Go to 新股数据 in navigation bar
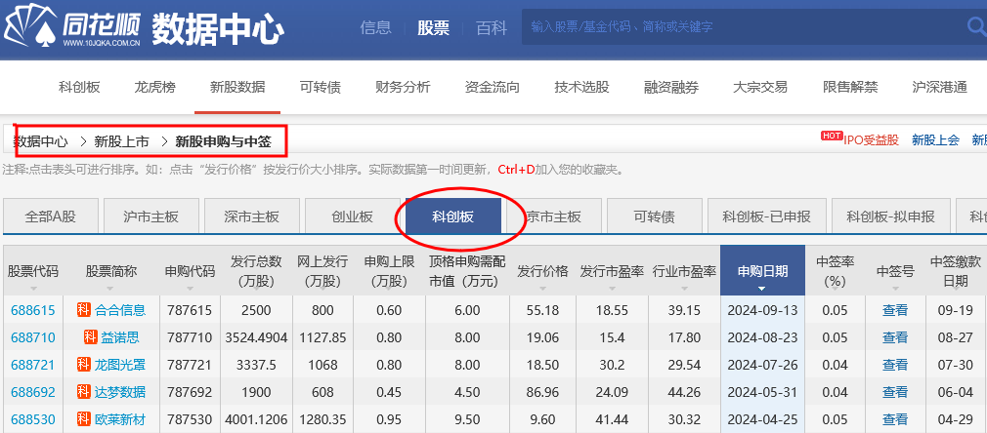987x433 pixels. (x=237, y=88)
